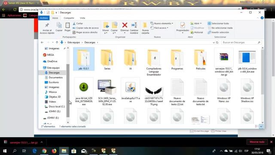Viewport: 275px width, 155px height.
Task: Select Compiladores Lenguaje Ensamblador folder
Action: [154, 62]
